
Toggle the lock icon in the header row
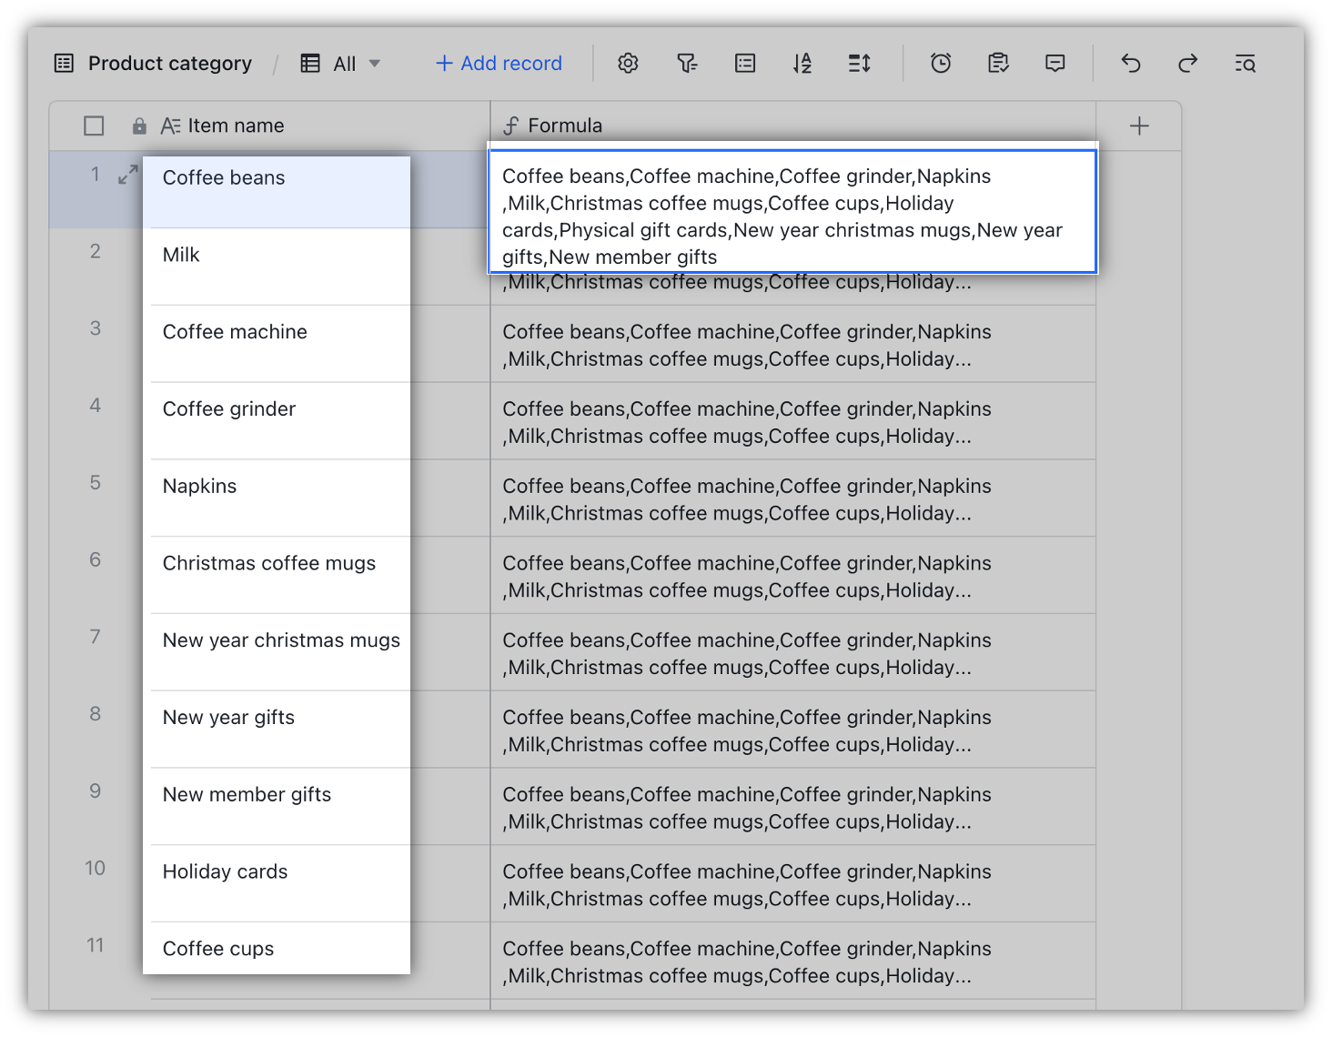[x=139, y=125]
